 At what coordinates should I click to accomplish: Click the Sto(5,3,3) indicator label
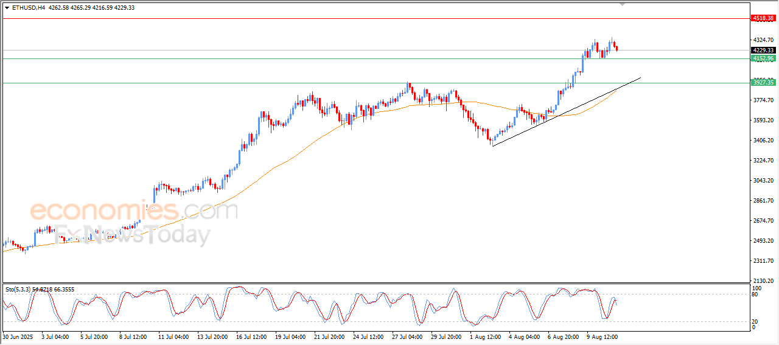(x=19, y=290)
